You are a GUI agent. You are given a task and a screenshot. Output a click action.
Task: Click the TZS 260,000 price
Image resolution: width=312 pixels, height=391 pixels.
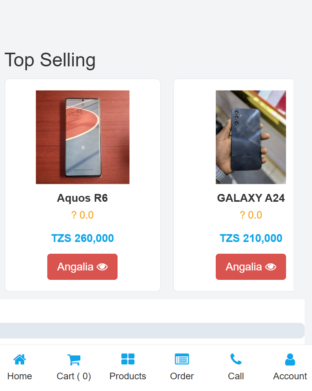pos(82,238)
